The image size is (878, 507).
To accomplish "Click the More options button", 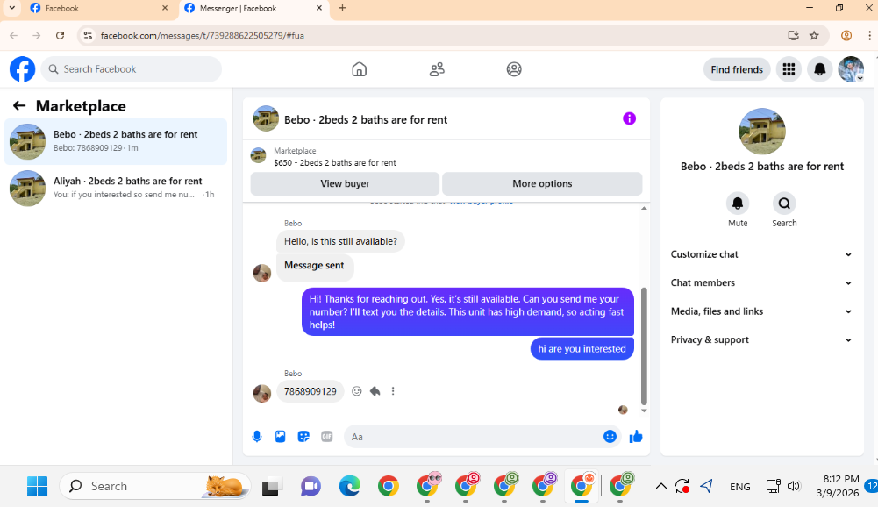I will [542, 183].
